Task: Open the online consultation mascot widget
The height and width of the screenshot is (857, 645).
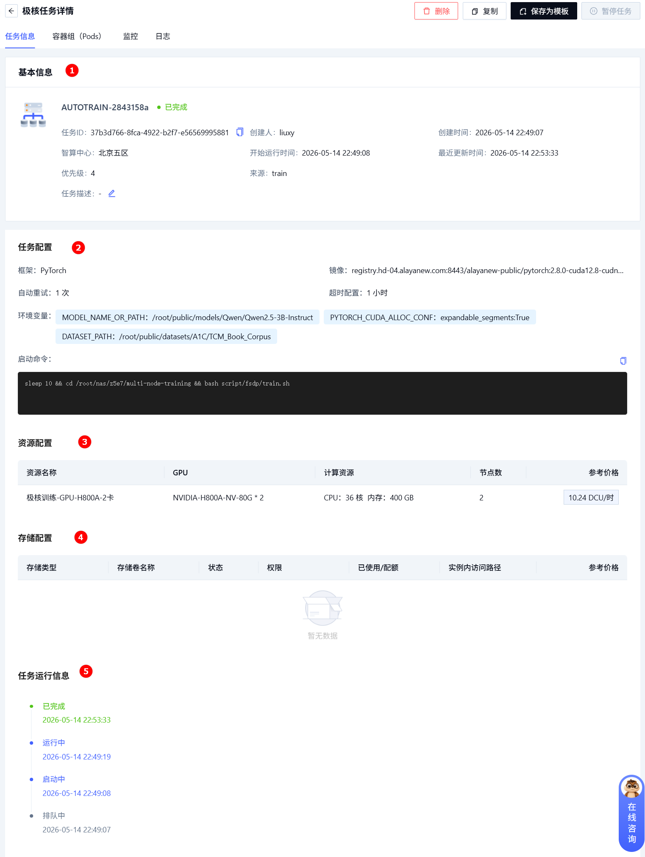Action: click(631, 813)
